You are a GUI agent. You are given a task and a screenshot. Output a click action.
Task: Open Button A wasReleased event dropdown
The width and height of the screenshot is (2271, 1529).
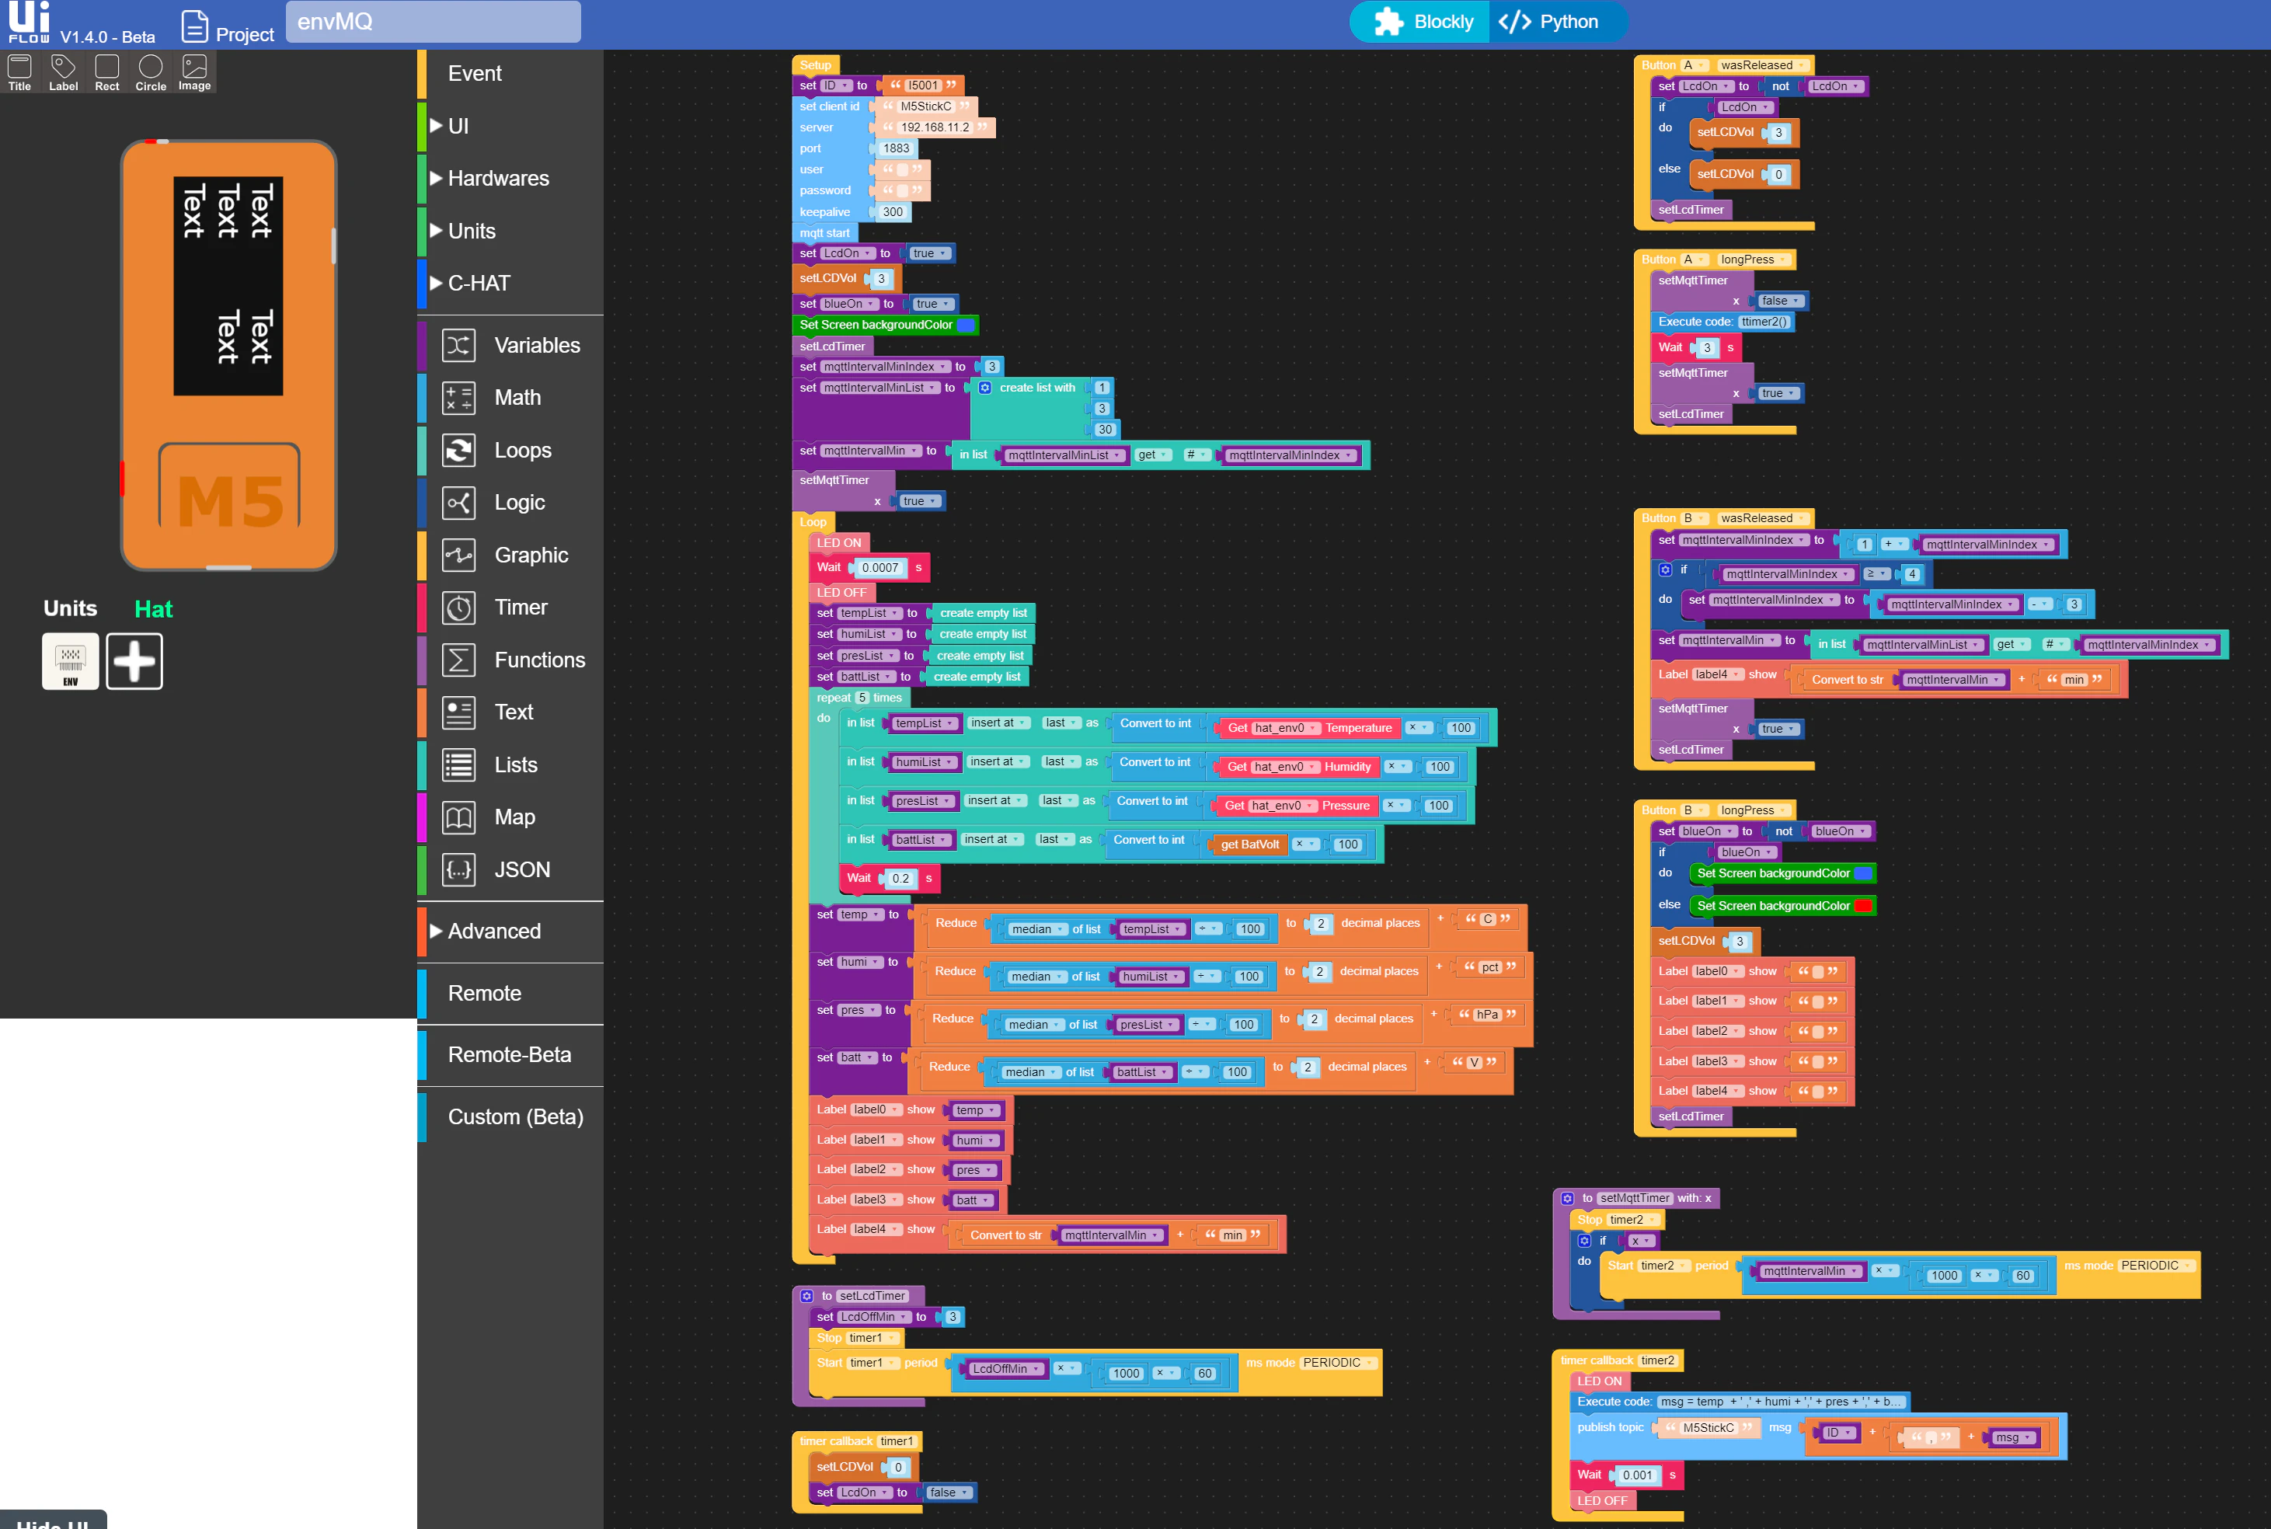pyautogui.click(x=1762, y=65)
